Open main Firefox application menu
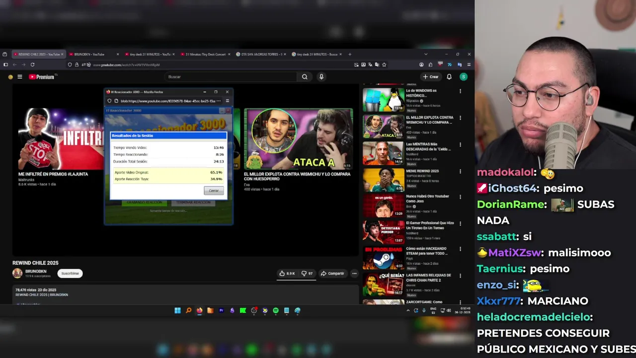This screenshot has width=636, height=358. click(x=469, y=65)
